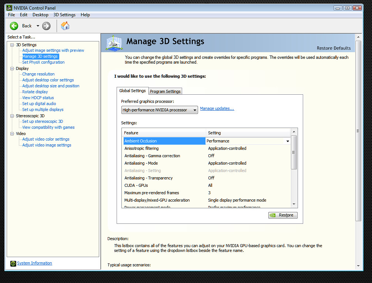Click the Home house icon

[x=65, y=26]
